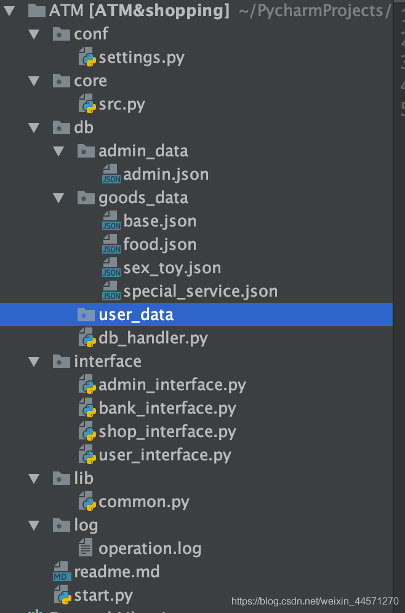This screenshot has height=613, width=405.
Task: Select the src.py Python file icon
Action: [87, 104]
